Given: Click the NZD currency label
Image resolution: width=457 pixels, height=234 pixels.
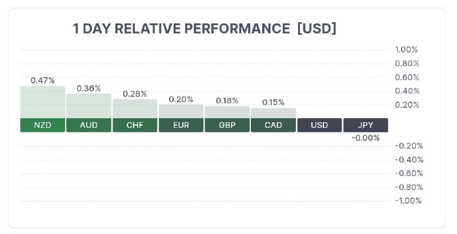Looking at the screenshot, I should (x=42, y=125).
